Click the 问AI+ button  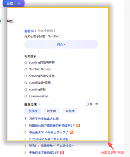tap(61, 44)
